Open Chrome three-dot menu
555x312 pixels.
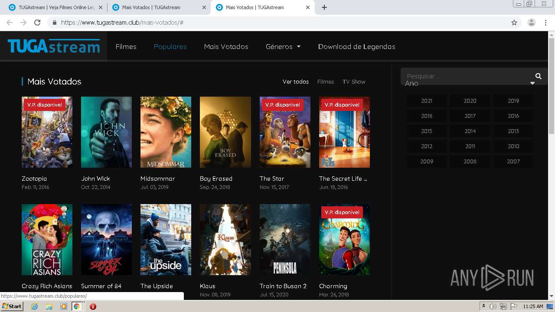(x=546, y=23)
